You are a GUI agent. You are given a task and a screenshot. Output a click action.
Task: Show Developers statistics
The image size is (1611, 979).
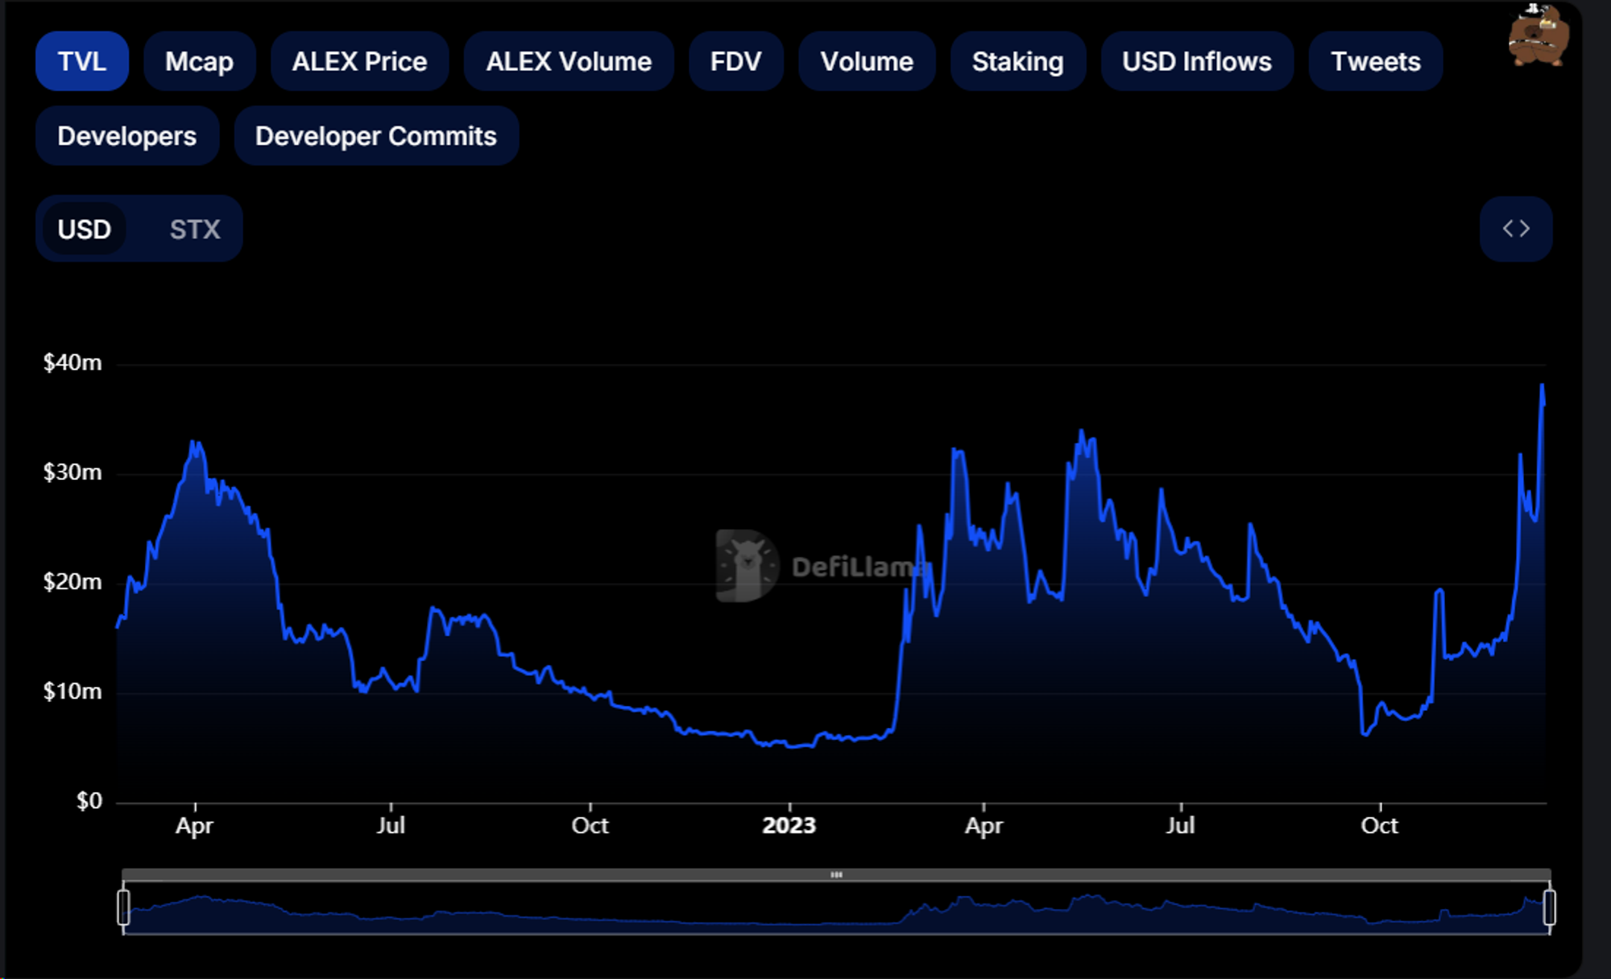point(126,135)
